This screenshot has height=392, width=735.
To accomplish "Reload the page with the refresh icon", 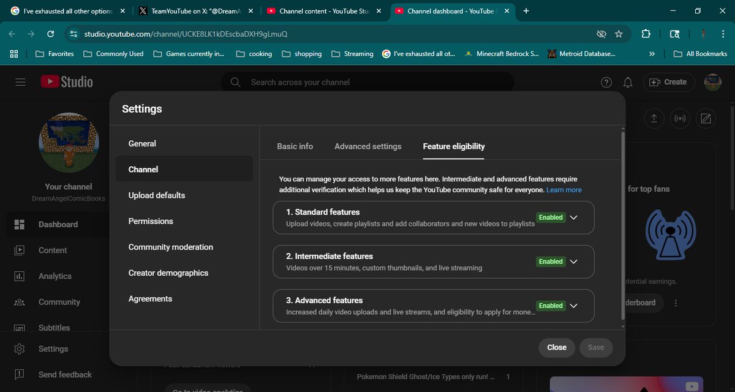I will click(x=50, y=34).
